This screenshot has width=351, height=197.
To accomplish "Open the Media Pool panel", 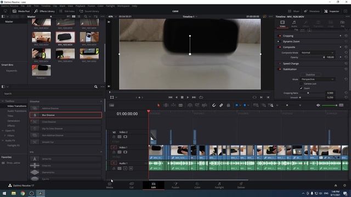I will pyautogui.click(x=21, y=11).
